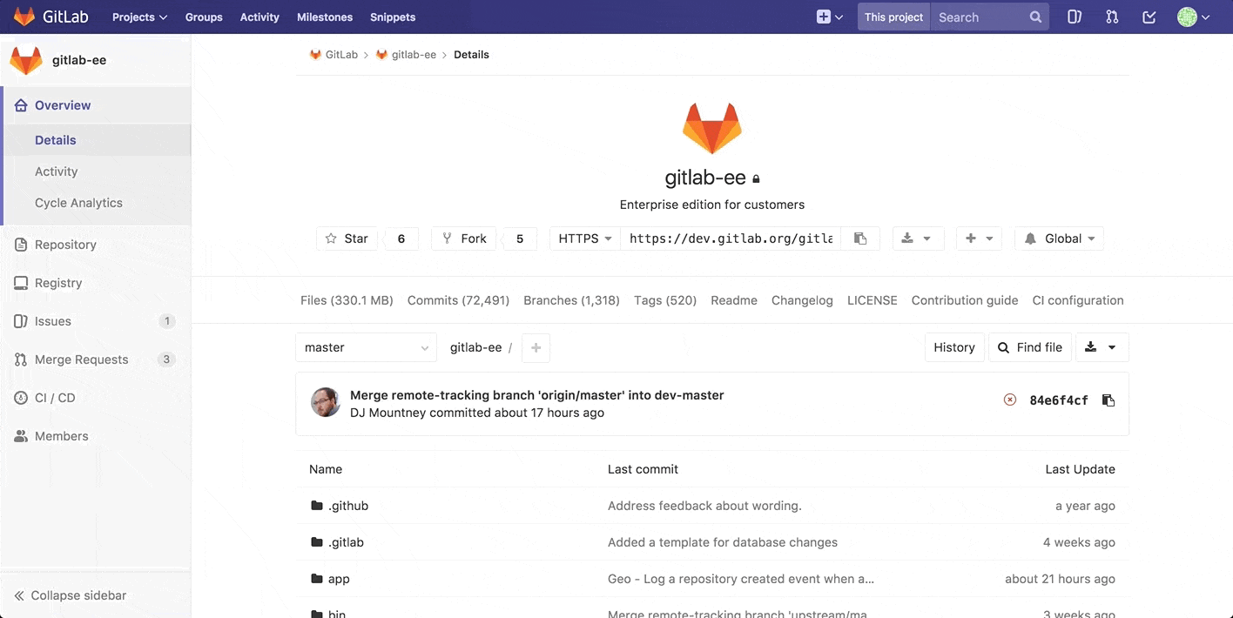This screenshot has height=618, width=1233.
Task: Expand the Global notifications dropdown
Action: pyautogui.click(x=1059, y=238)
